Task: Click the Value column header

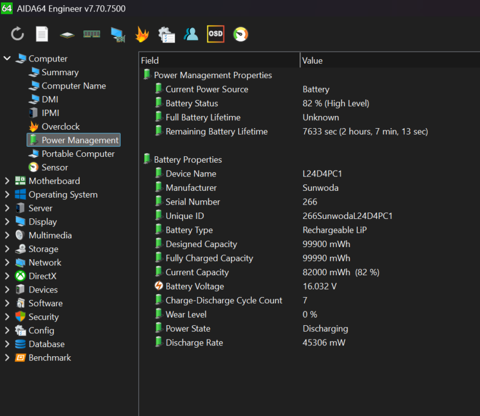Action: 390,60
